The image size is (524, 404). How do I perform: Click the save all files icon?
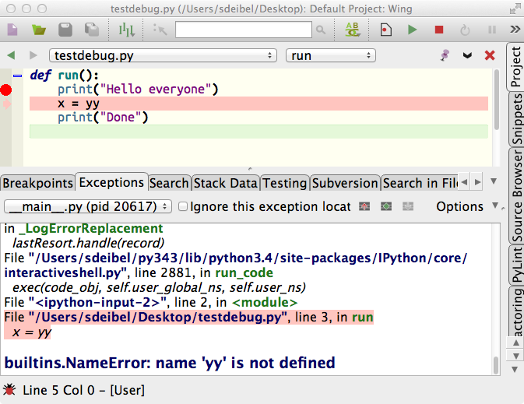92,30
